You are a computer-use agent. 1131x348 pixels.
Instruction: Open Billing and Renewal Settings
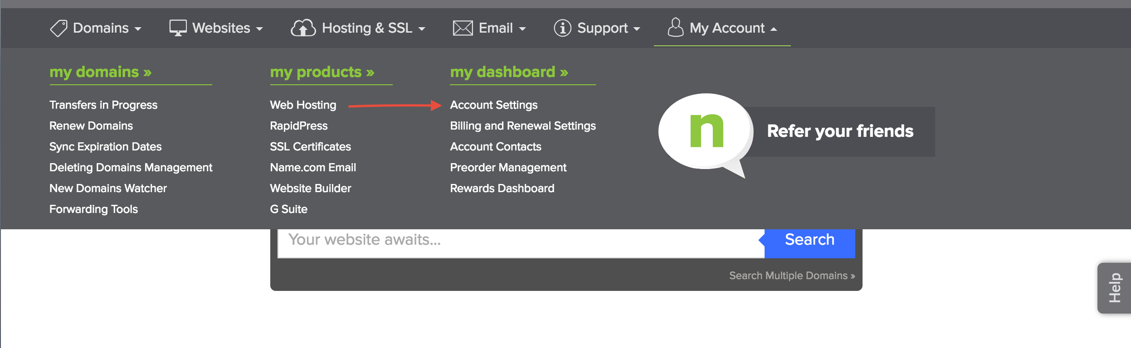[x=523, y=126]
